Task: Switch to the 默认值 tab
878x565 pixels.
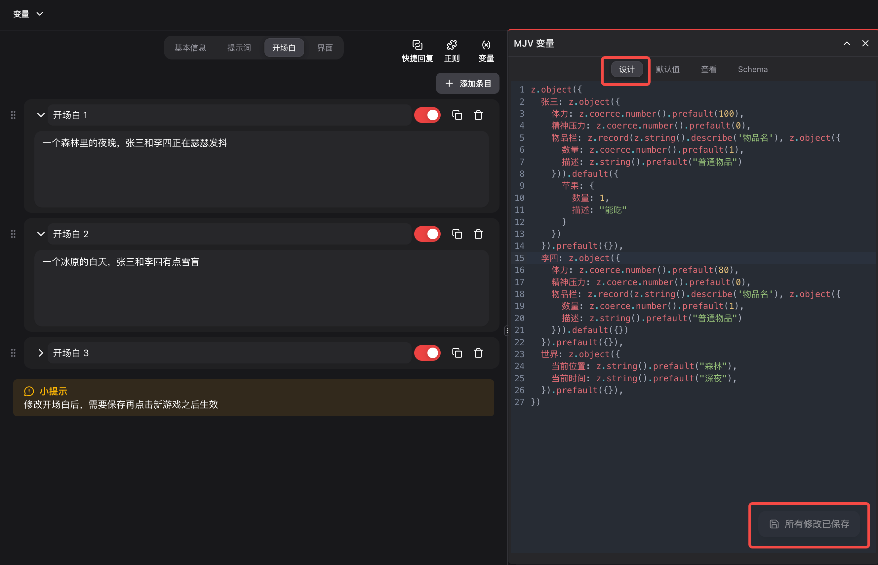Action: 667,69
